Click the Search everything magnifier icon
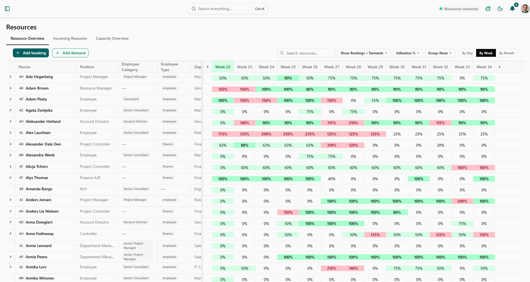 (x=193, y=9)
